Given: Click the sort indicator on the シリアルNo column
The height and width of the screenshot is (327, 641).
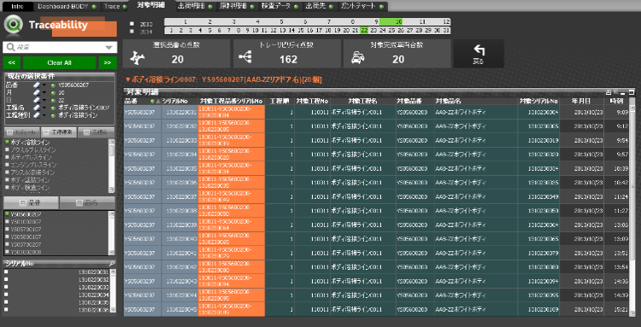Looking at the screenshot, I should pyautogui.click(x=157, y=101).
